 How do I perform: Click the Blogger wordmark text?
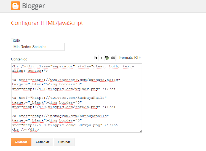tap(34, 6)
